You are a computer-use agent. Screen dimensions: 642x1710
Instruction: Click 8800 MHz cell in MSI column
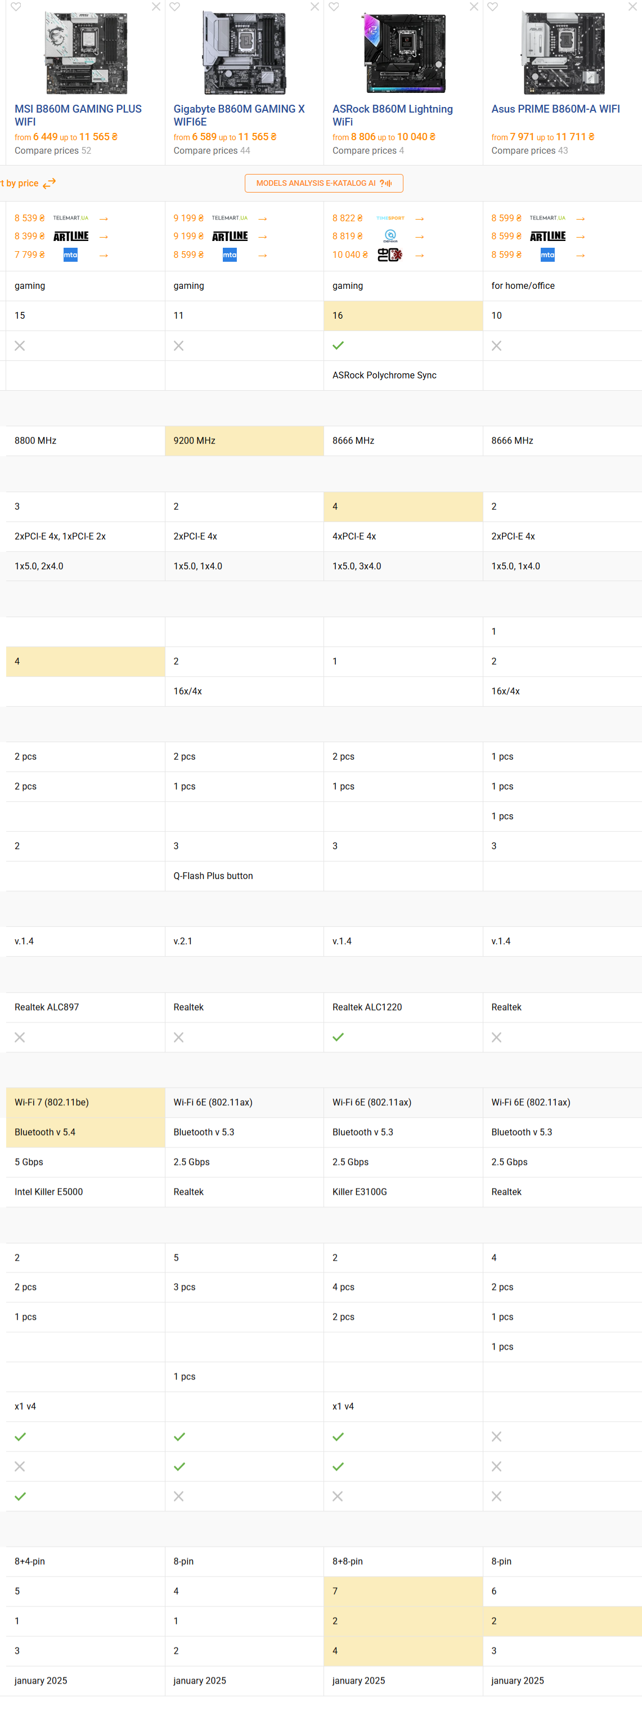coord(85,441)
